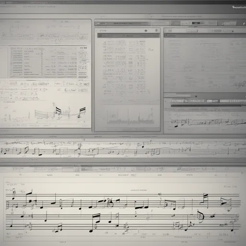Click the lighter round button in the middle panel header
Screen dimensions: 246x246
[x=156, y=30]
